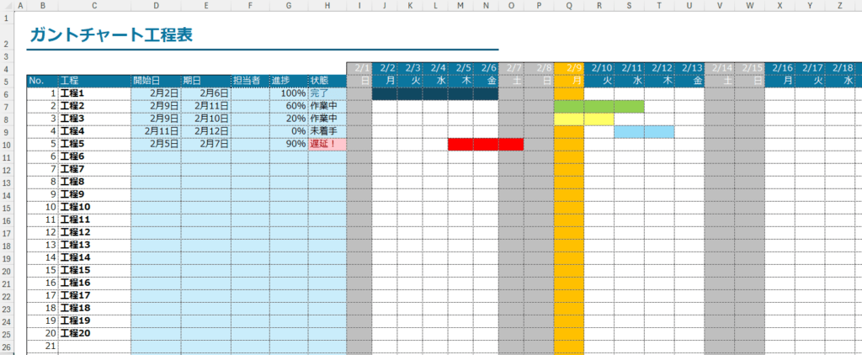Viewport: 862px width, 355px height.
Task: Select the 未着手 status cell for 工程4
Action: 327,132
